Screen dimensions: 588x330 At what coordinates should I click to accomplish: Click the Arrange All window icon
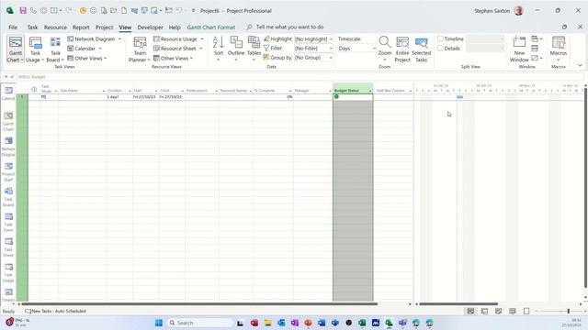coord(535,49)
